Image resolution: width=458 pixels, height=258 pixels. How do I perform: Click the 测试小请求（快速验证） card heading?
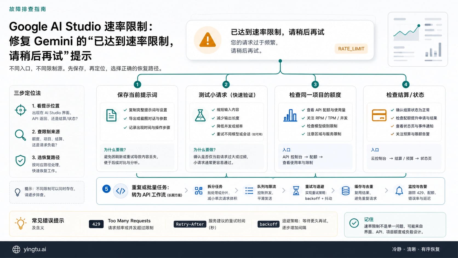[227, 95]
